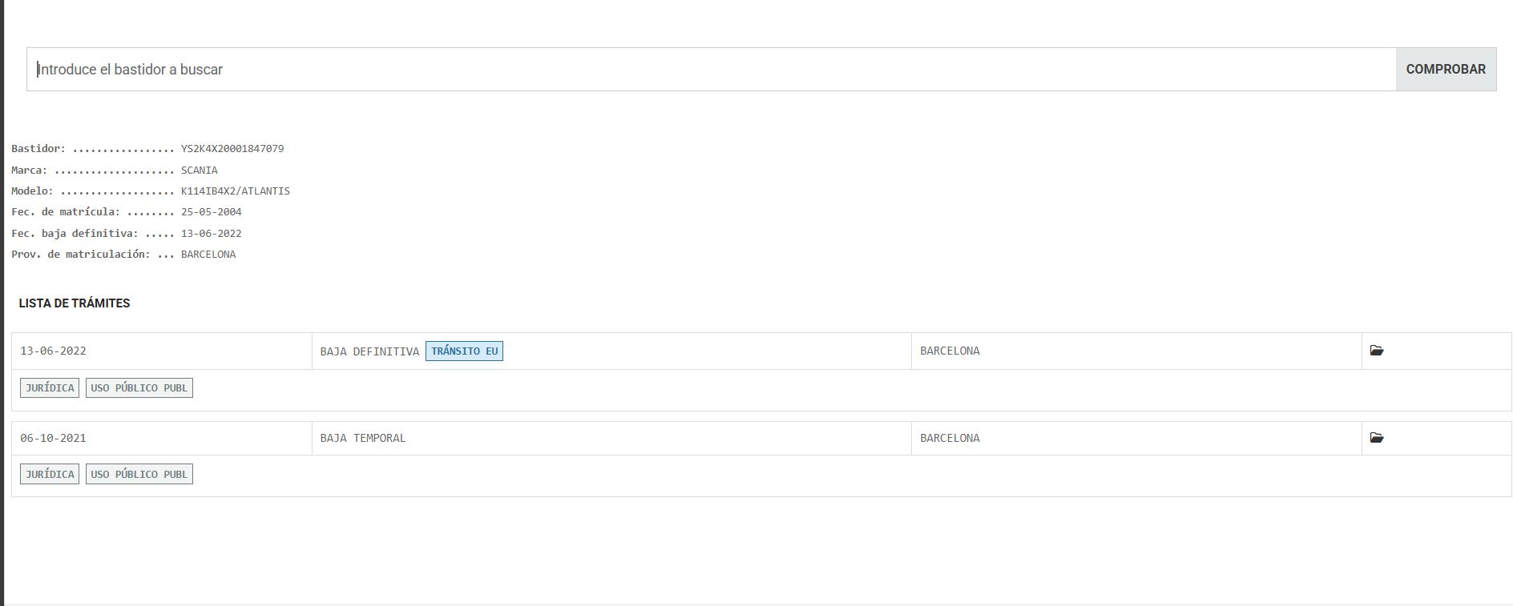Click the BAJA TEMPORAL procedure text
This screenshot has width=1513, height=606.
pos(363,439)
